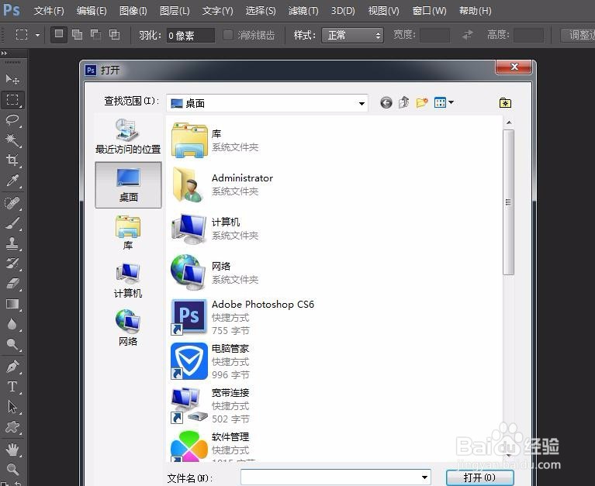595x486 pixels.
Task: Select the Pen tool
Action: (12, 367)
